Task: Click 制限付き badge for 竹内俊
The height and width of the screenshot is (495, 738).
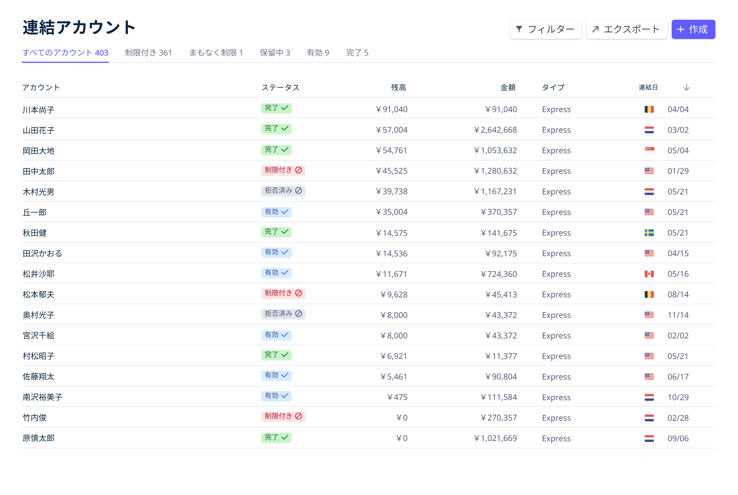Action: click(x=283, y=416)
